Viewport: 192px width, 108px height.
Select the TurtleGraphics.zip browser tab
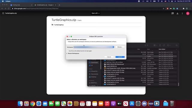[x=45, y=5]
